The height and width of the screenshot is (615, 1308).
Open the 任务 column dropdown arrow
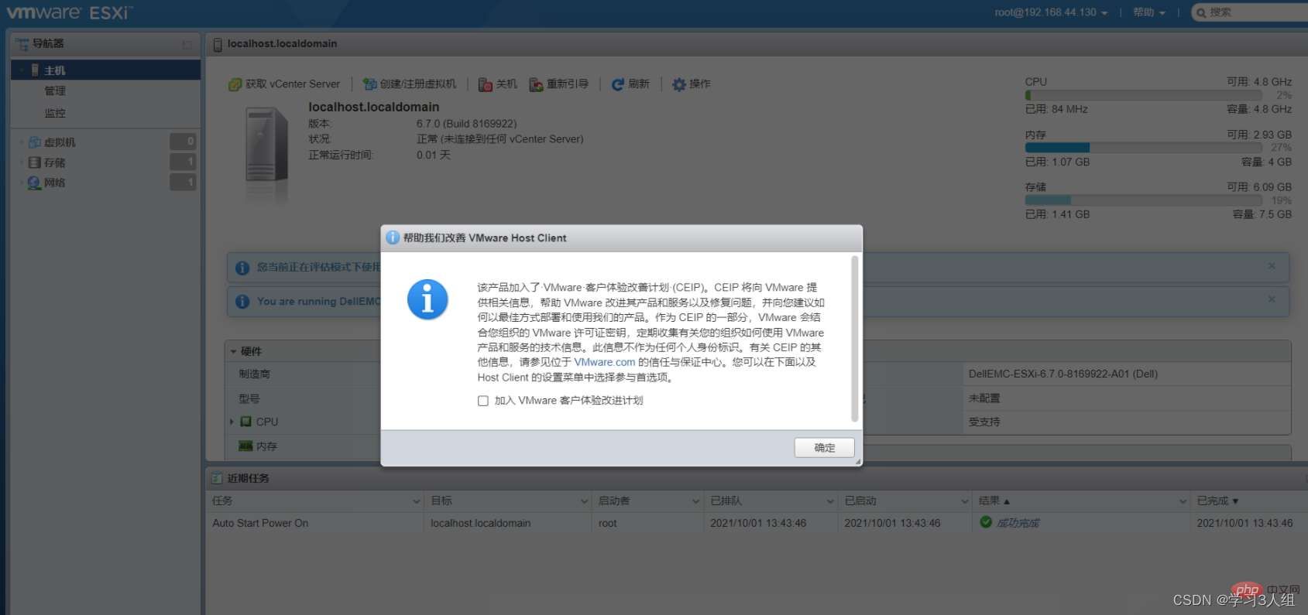tap(417, 501)
